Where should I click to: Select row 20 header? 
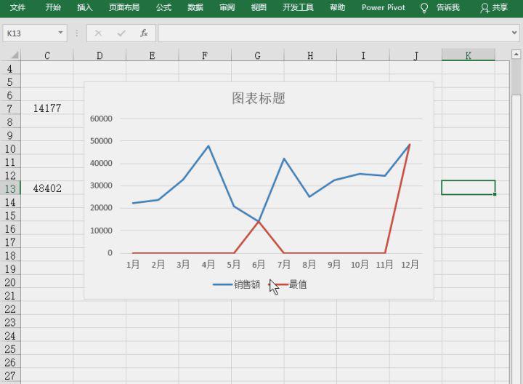pyautogui.click(x=10, y=282)
